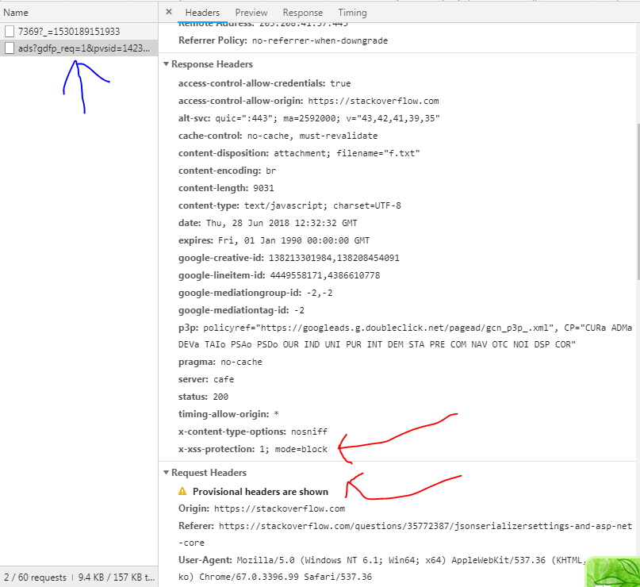Viewport: 640px width, 587px height.
Task: Click the file icon for ads?gdfp_req request
Action: tap(10, 48)
